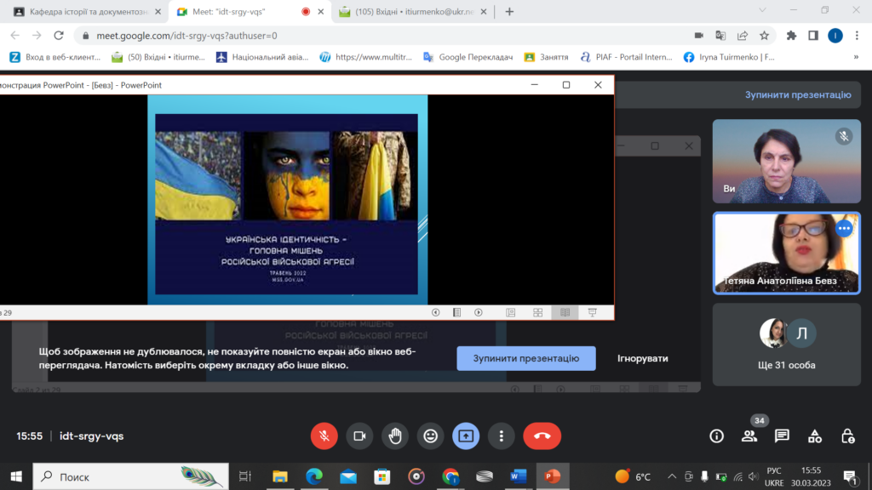Screen dimensions: 872x490
Task: Open more options three-dot menu
Action: click(x=502, y=436)
